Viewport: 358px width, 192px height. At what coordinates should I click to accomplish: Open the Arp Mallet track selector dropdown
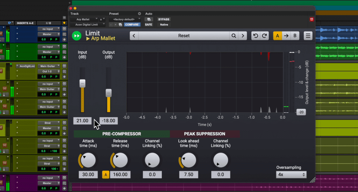pos(84,20)
